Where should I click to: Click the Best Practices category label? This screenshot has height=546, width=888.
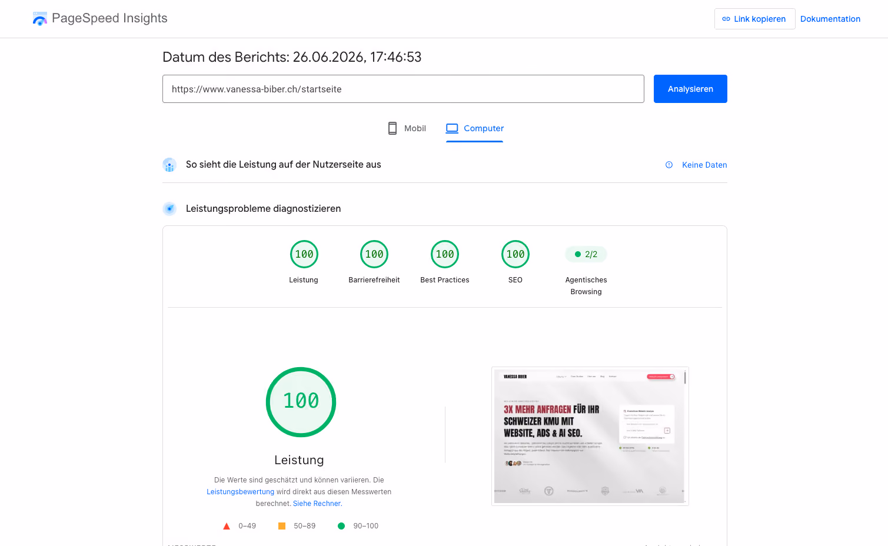(x=445, y=280)
